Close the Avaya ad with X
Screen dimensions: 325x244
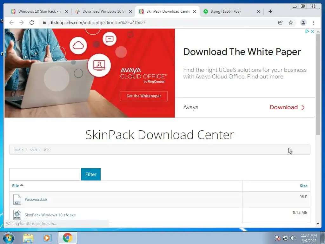pyautogui.click(x=312, y=31)
